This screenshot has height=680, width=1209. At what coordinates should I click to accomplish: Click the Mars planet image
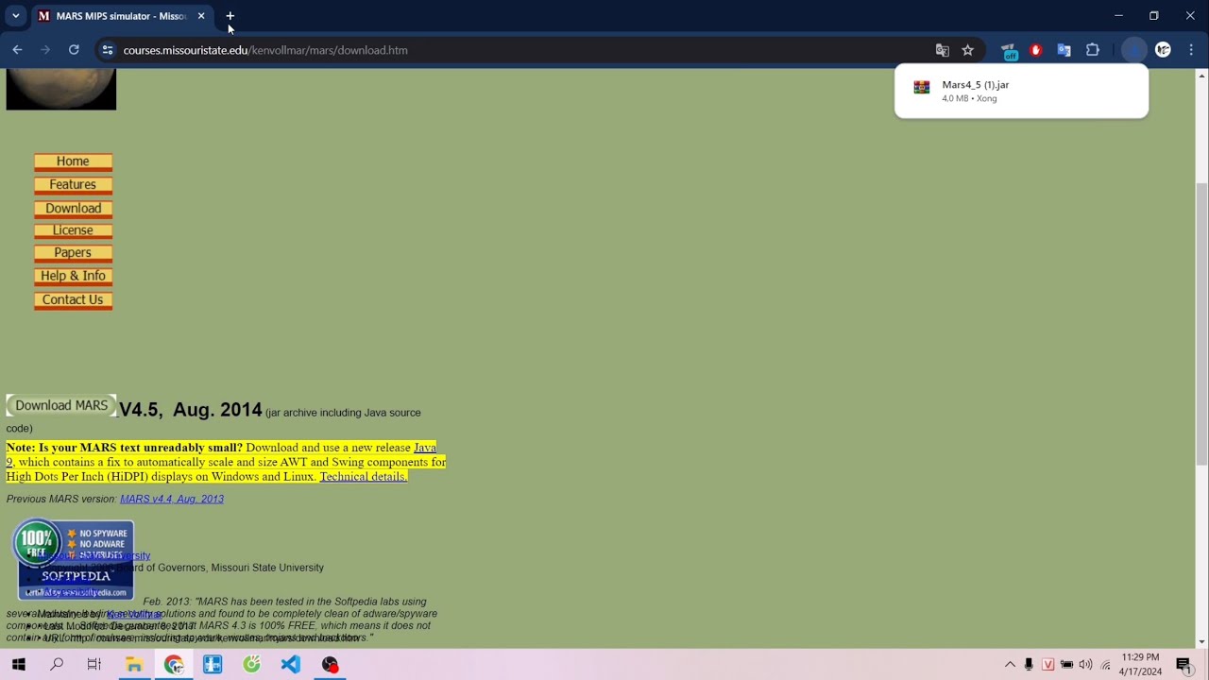(x=61, y=90)
